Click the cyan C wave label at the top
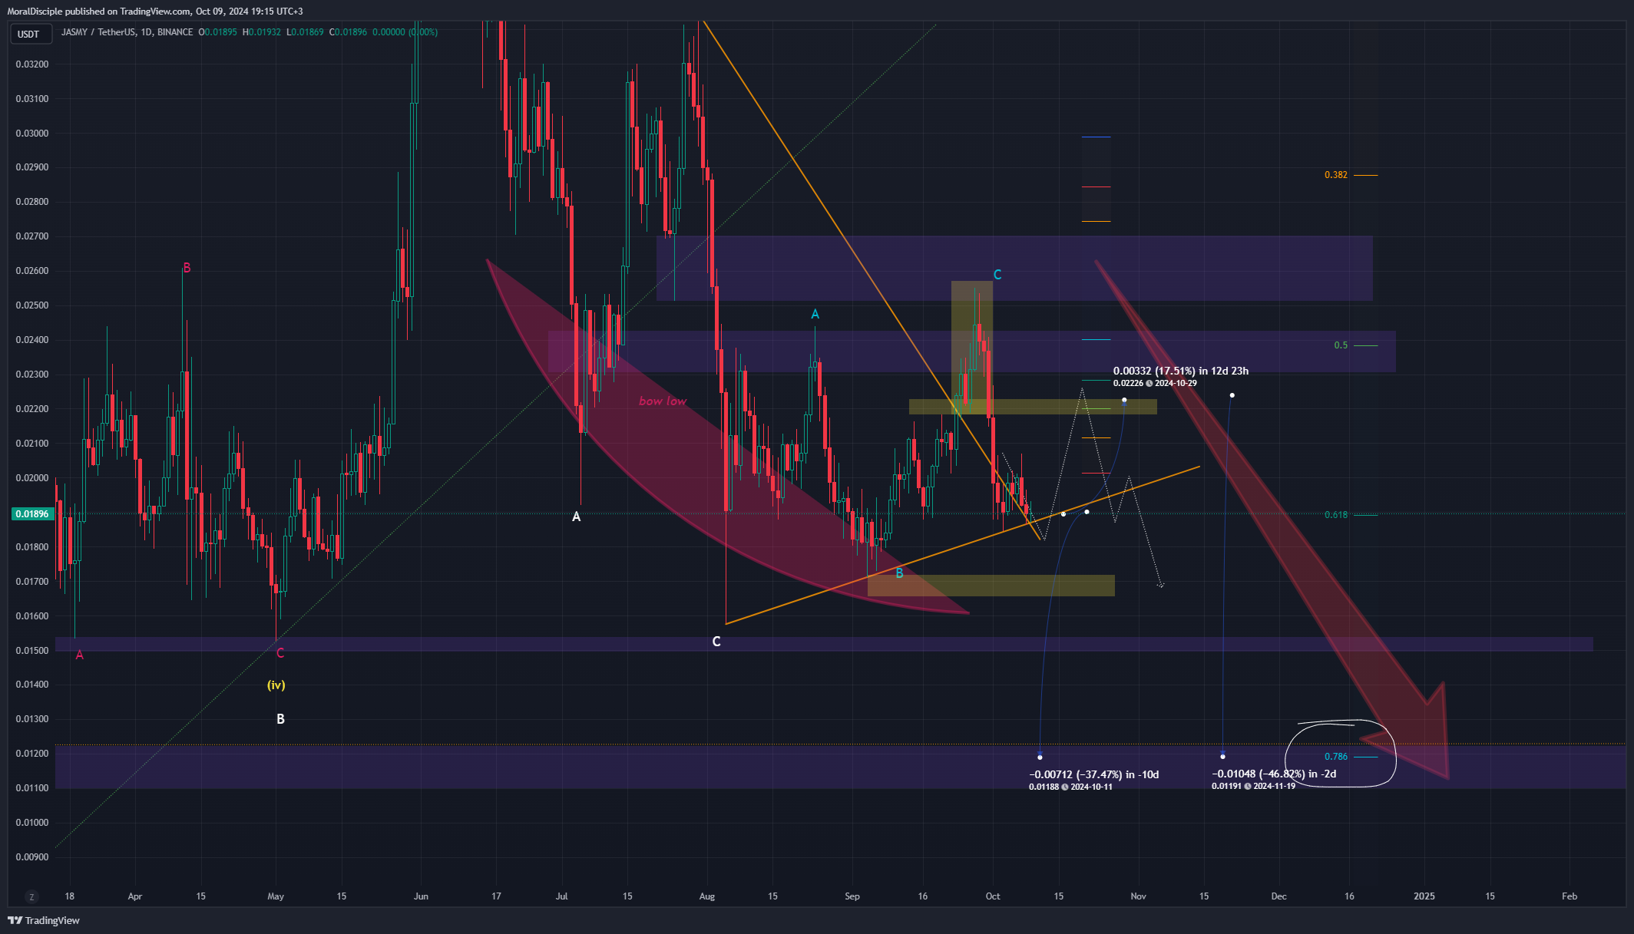The height and width of the screenshot is (934, 1634). (x=997, y=275)
